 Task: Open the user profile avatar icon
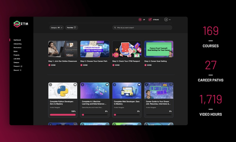[x=166, y=20]
